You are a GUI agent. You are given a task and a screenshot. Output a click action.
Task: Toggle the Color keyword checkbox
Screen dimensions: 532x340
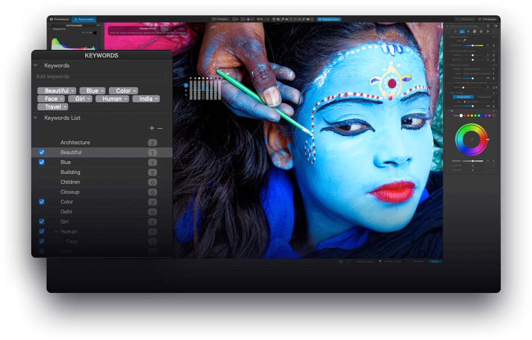coord(41,202)
